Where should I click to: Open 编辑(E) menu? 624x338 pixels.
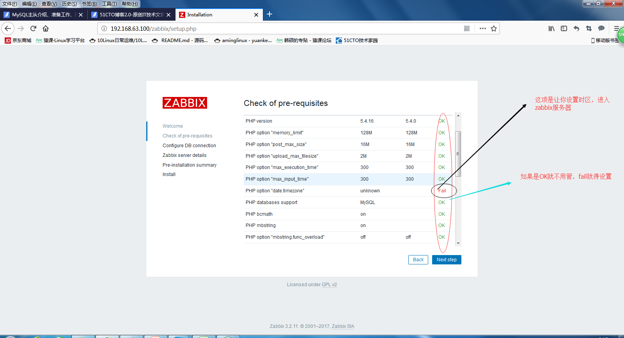29,4
